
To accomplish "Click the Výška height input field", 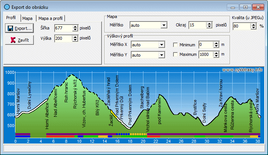I will pos(64,38).
